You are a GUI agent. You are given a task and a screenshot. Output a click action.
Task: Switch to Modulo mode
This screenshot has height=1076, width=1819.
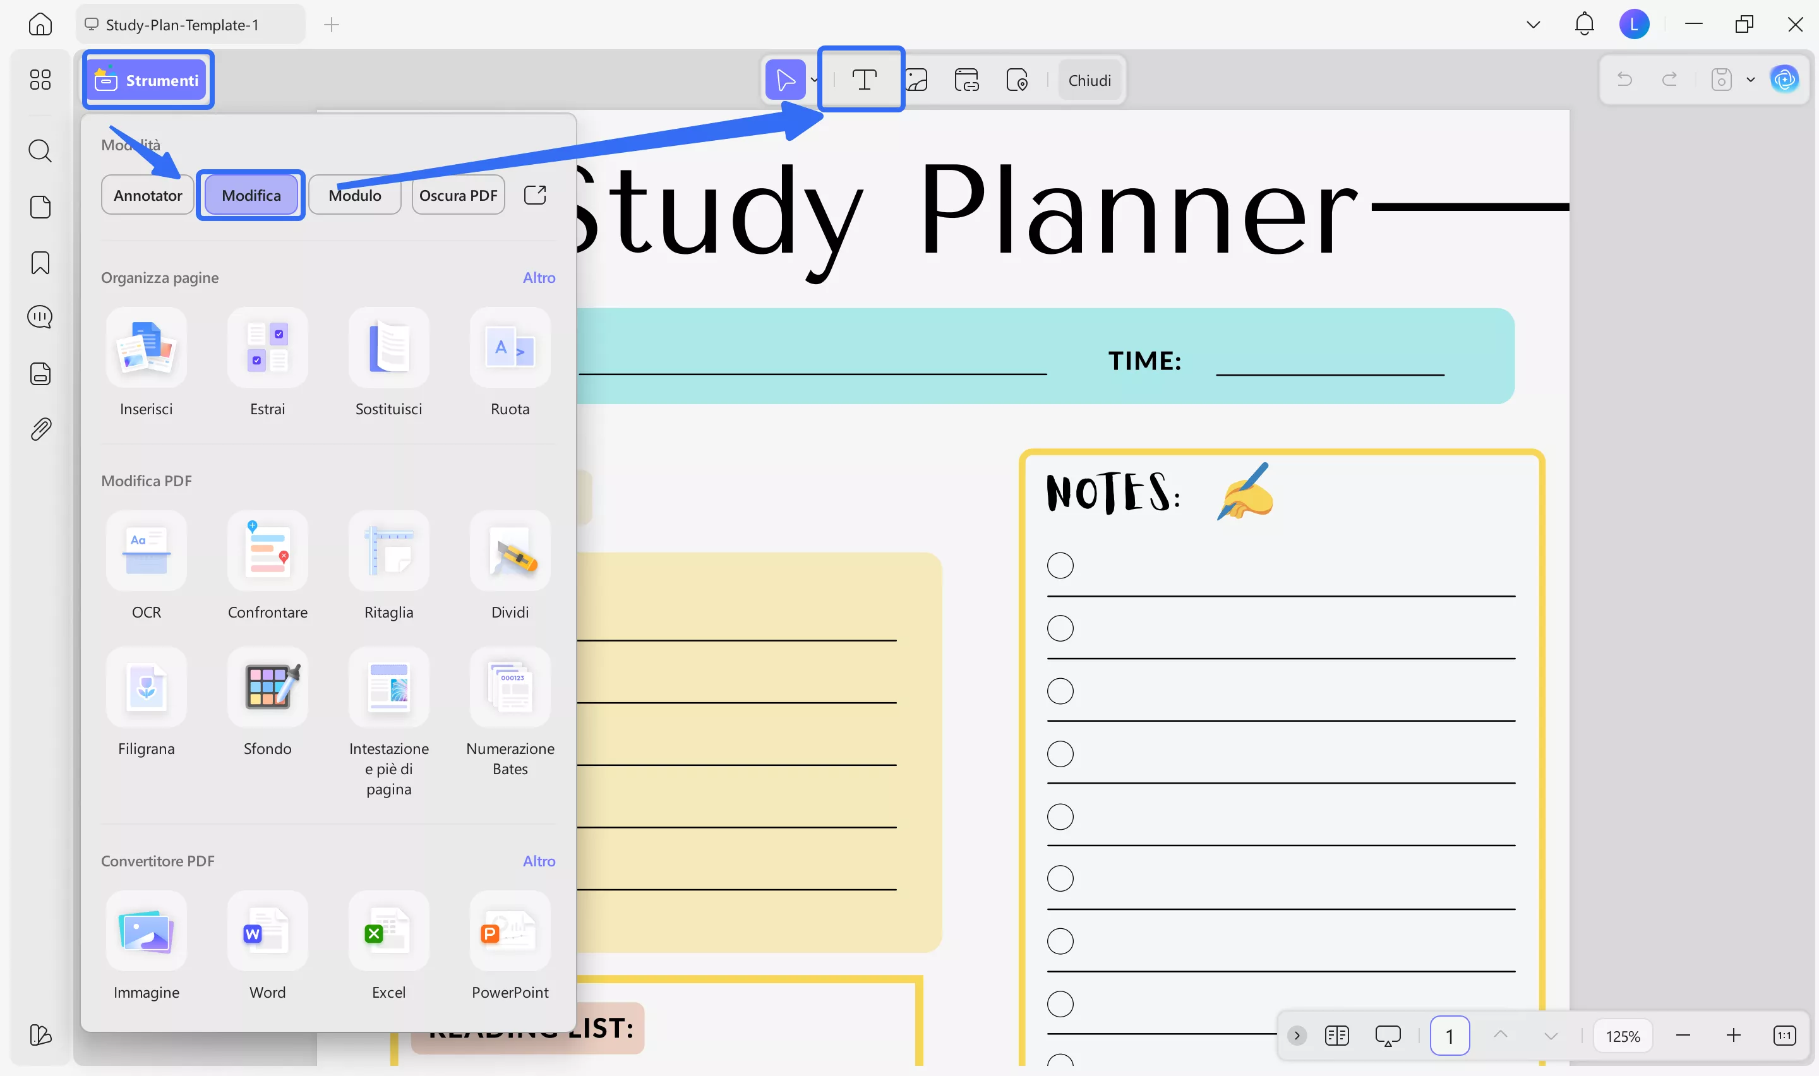(354, 194)
